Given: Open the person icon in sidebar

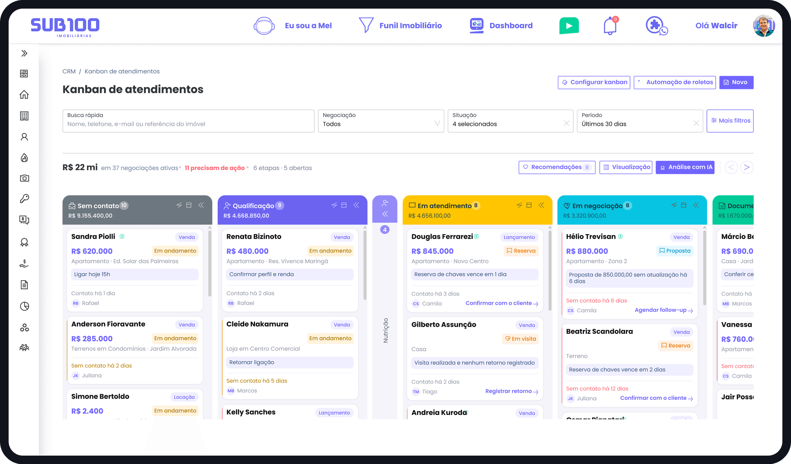Looking at the screenshot, I should 24,137.
